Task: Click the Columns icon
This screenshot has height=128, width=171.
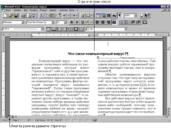Action: pyautogui.click(x=109, y=15)
